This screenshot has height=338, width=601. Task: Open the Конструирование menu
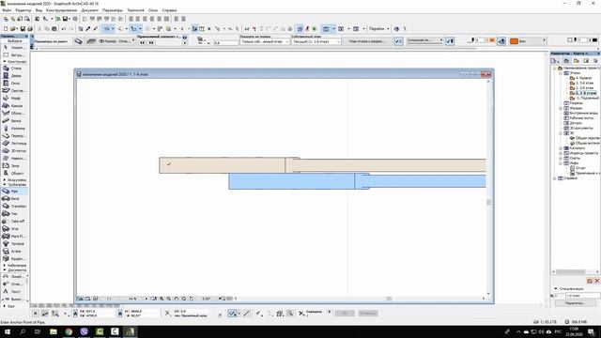point(61,10)
